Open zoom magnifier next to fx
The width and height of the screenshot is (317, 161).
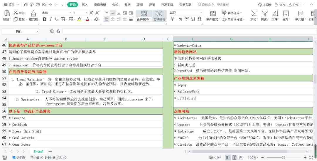(52, 31)
